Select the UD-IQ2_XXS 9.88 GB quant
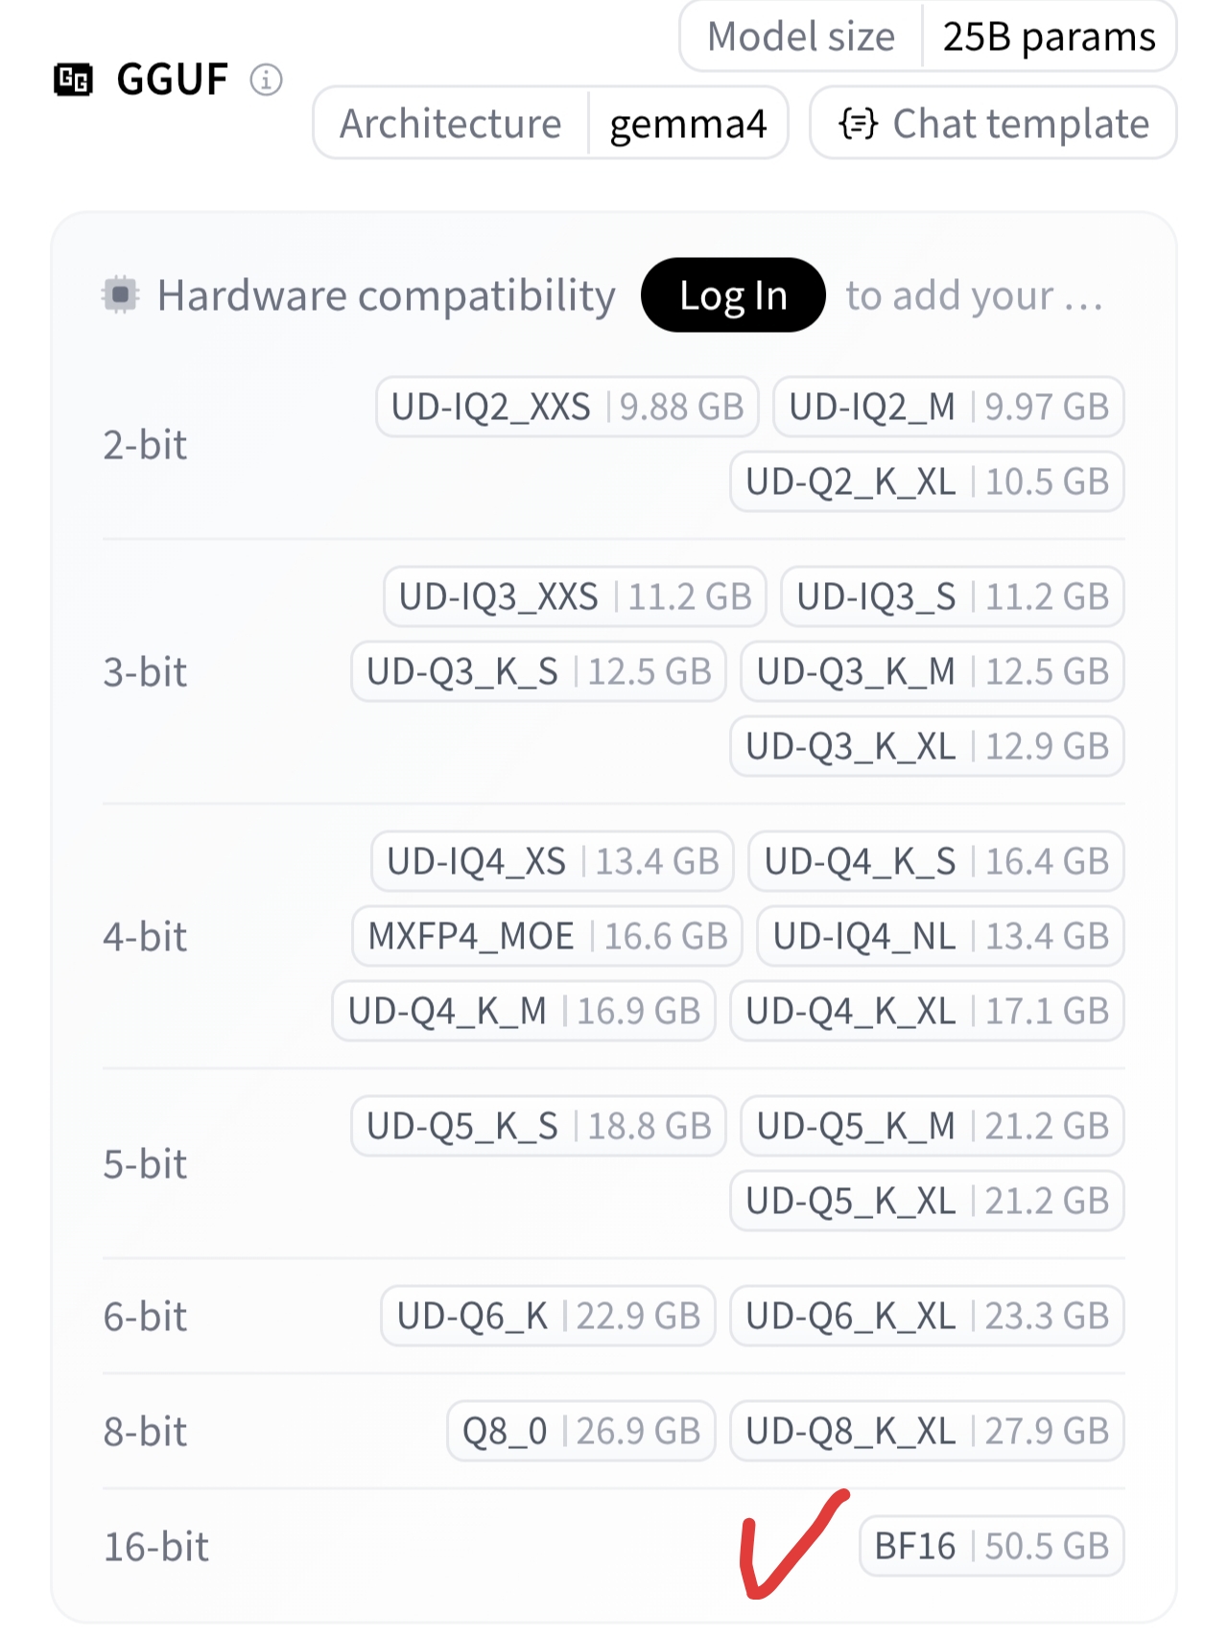 567,407
